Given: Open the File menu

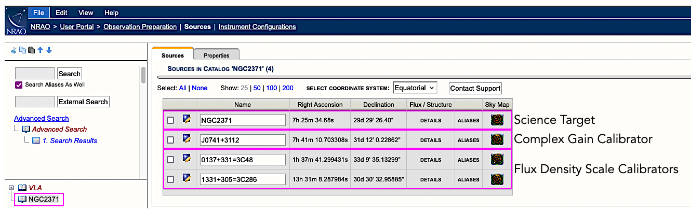Looking at the screenshot, I should click(38, 12).
